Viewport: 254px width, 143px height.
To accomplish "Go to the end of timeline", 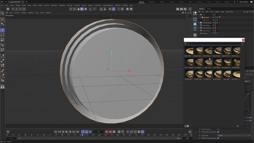I will coord(78,132).
